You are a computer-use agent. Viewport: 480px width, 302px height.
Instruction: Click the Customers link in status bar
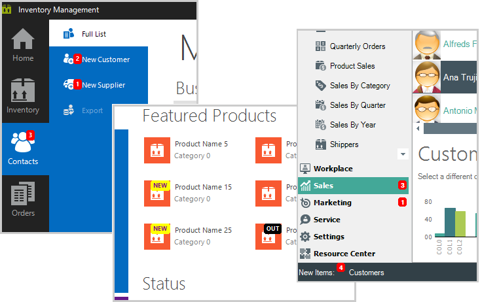[x=366, y=272]
